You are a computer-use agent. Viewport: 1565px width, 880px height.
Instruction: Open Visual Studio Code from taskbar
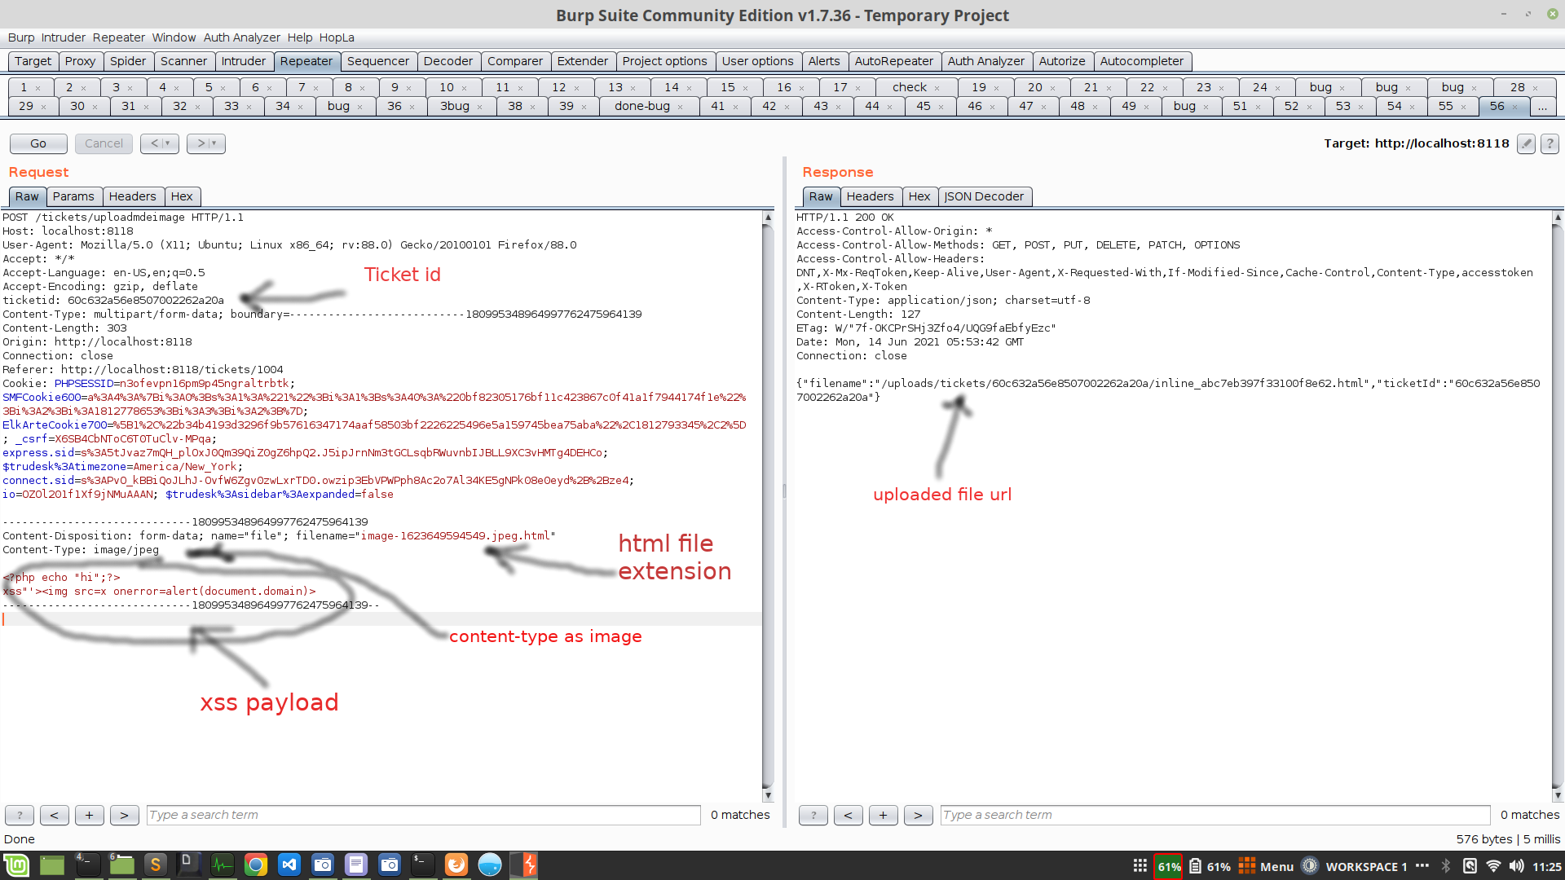(289, 865)
